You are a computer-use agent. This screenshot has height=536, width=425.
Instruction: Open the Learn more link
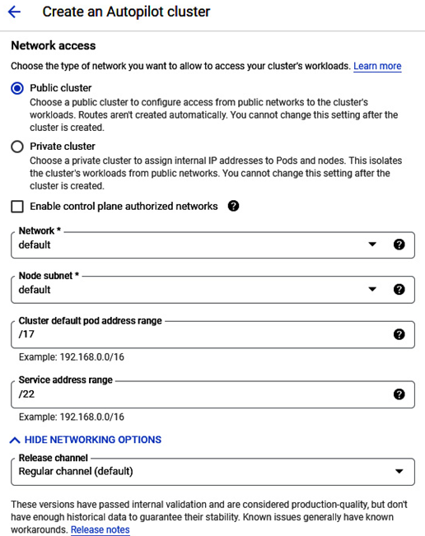[x=377, y=66]
